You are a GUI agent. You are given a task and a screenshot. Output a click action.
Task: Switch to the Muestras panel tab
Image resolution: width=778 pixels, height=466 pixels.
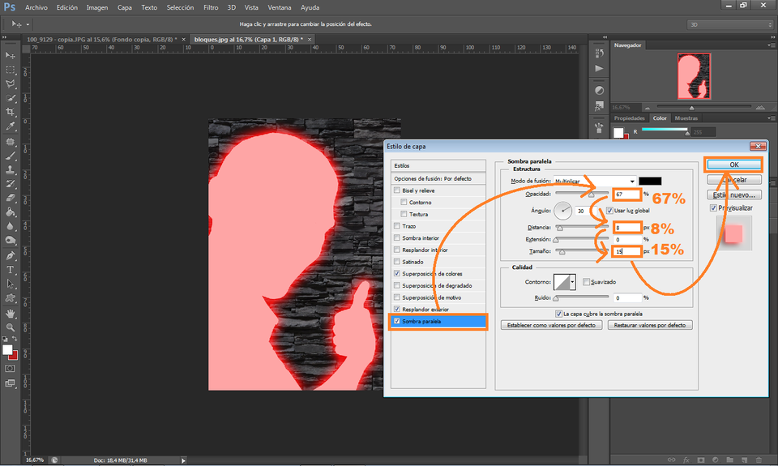(686, 118)
